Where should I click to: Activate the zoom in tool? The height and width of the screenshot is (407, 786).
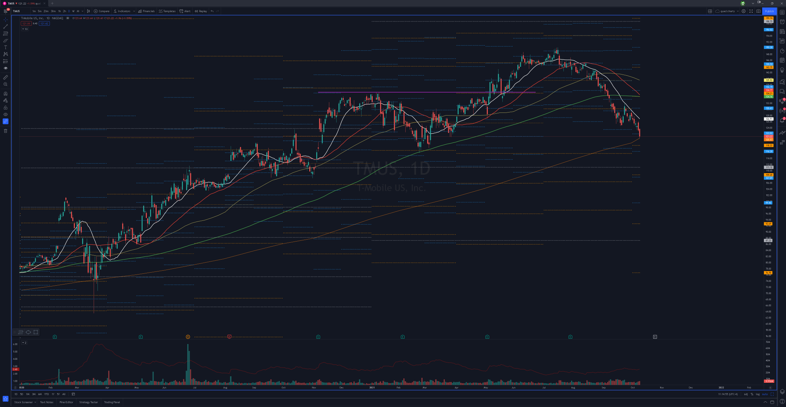[x=5, y=84]
